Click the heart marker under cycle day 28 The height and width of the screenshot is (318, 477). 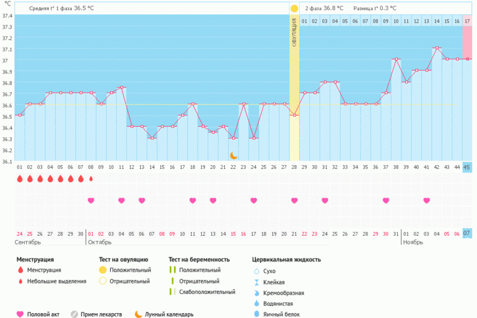(x=294, y=200)
